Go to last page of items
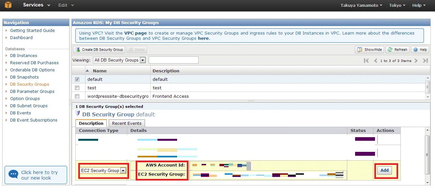 425,61
